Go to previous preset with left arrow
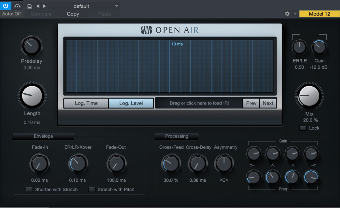Viewport: 340px width, 208px height. tap(38, 6)
